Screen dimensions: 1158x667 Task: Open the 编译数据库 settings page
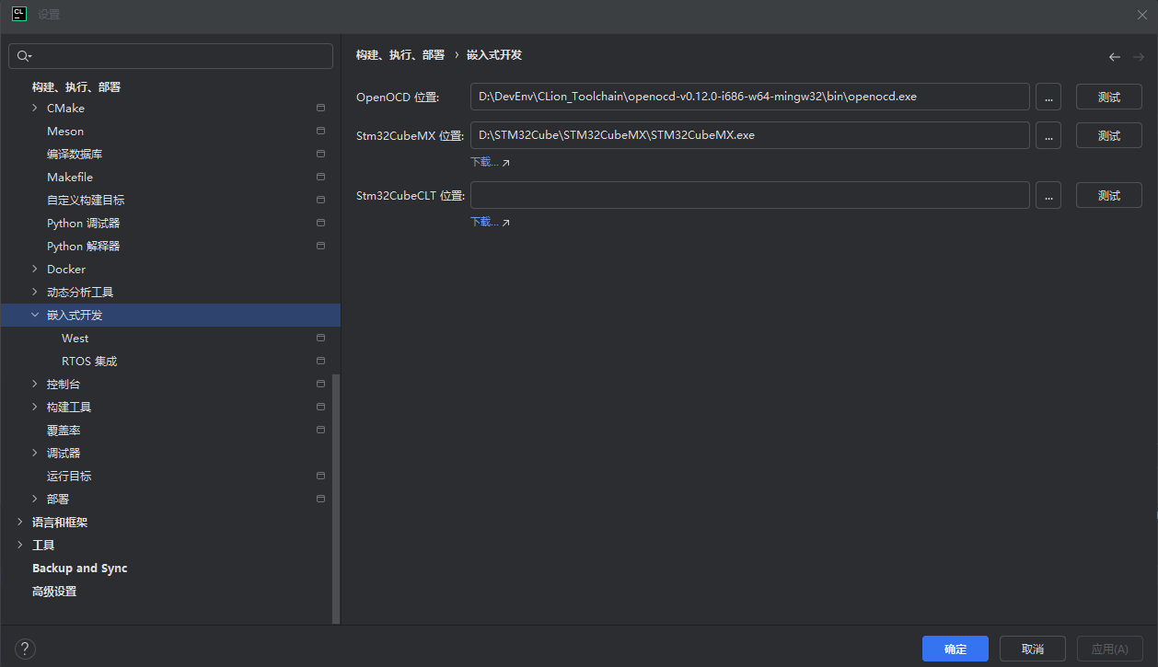click(75, 154)
